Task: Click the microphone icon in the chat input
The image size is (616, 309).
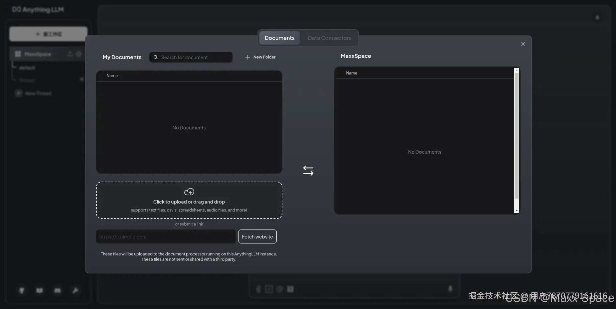Action: [450, 289]
